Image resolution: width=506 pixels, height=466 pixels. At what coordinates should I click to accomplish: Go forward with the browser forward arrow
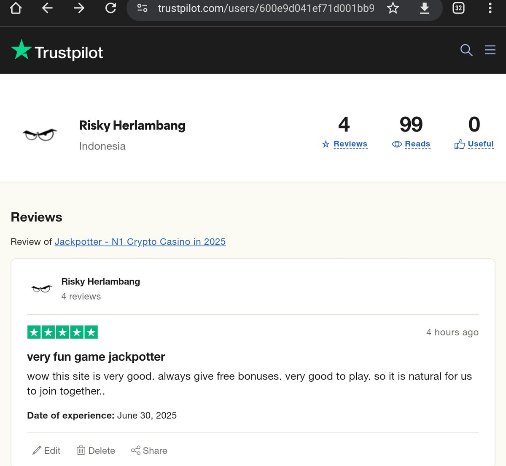[x=79, y=8]
